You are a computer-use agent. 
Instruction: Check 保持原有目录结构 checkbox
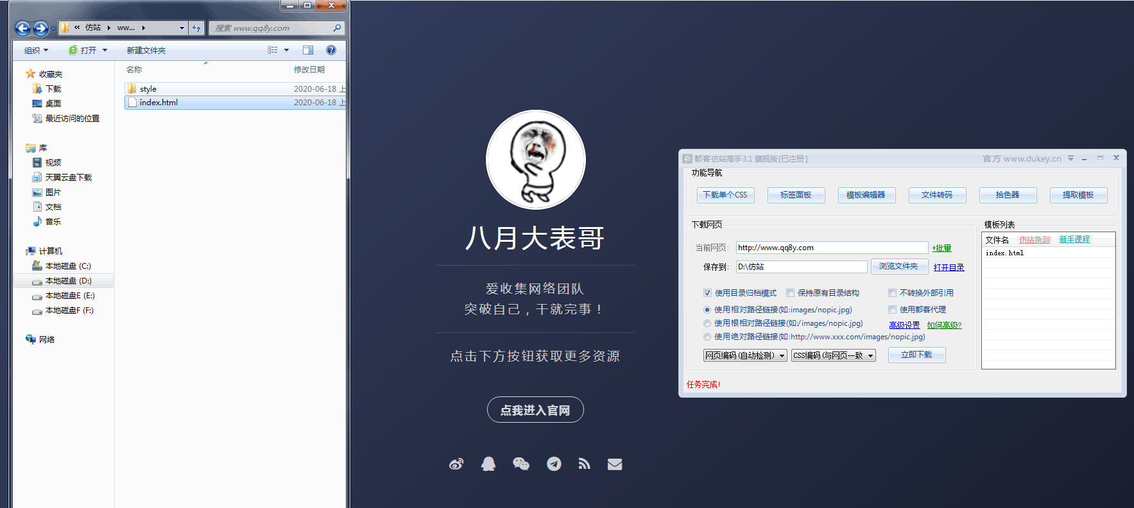[790, 292]
